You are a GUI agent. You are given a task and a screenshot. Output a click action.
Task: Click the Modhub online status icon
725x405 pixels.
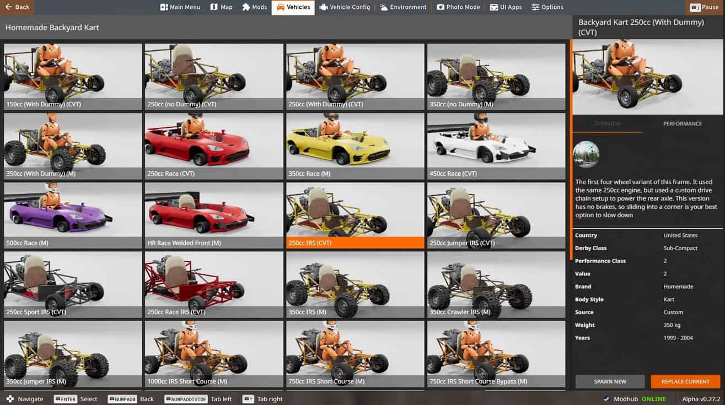click(x=607, y=399)
